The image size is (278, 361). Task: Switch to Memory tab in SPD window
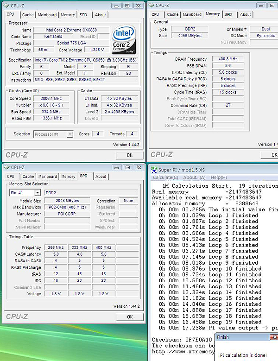(68, 177)
